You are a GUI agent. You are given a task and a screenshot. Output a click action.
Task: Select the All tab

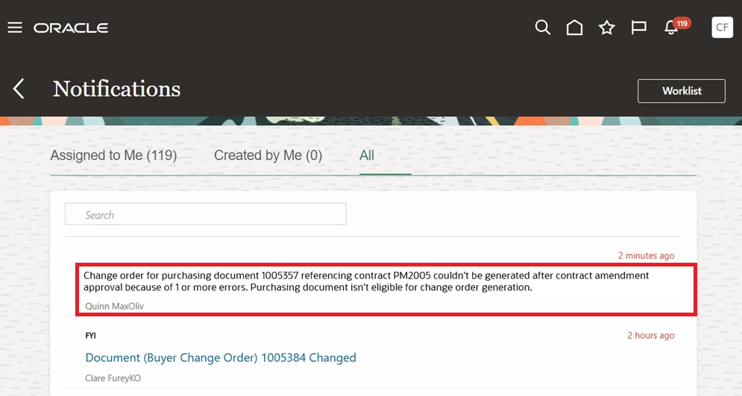367,156
